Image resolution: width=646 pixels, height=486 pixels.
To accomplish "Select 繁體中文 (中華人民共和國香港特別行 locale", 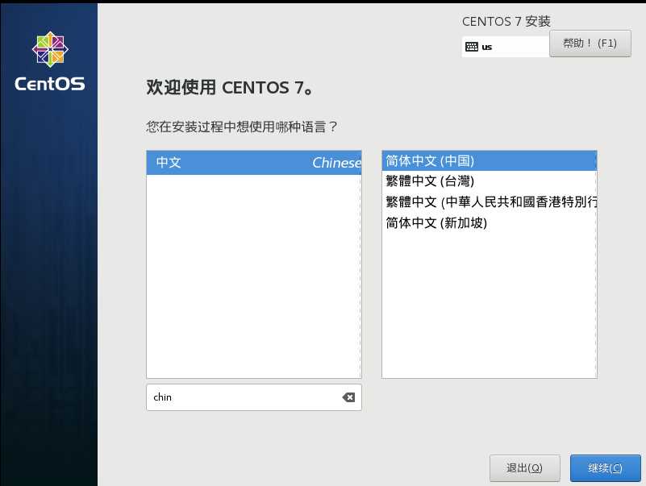I will pos(489,201).
